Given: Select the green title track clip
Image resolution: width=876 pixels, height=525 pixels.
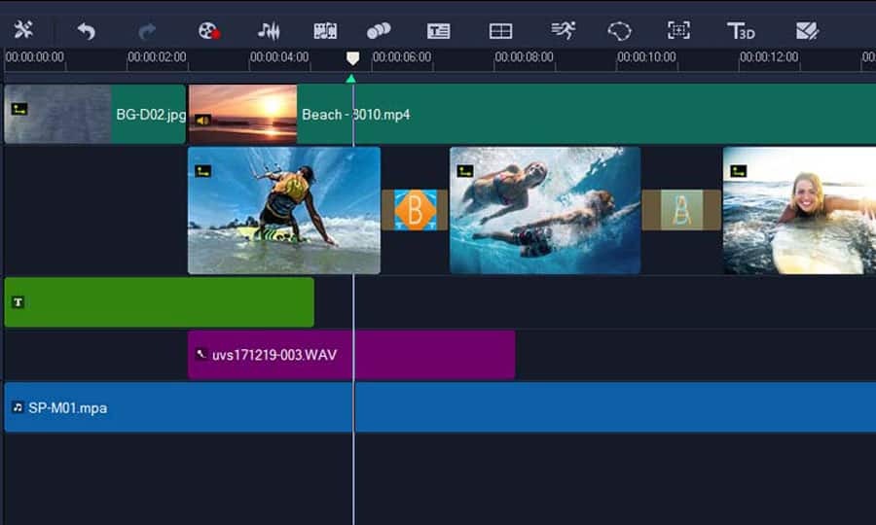Looking at the screenshot, I should click(160, 301).
